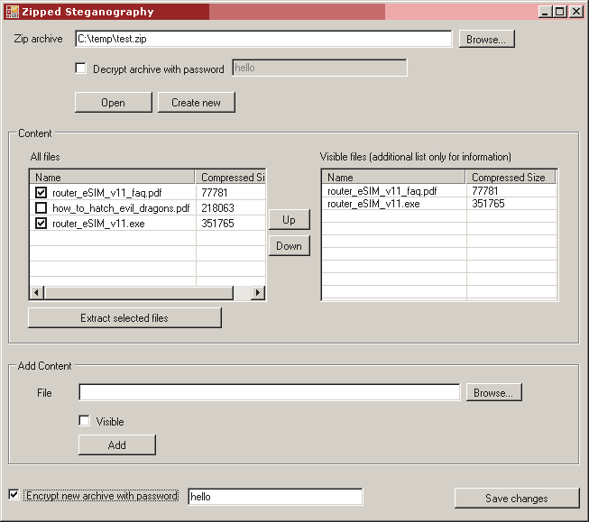Close the Zipped Steganography window
Image resolution: width=589 pixels, height=522 pixels.
(575, 12)
